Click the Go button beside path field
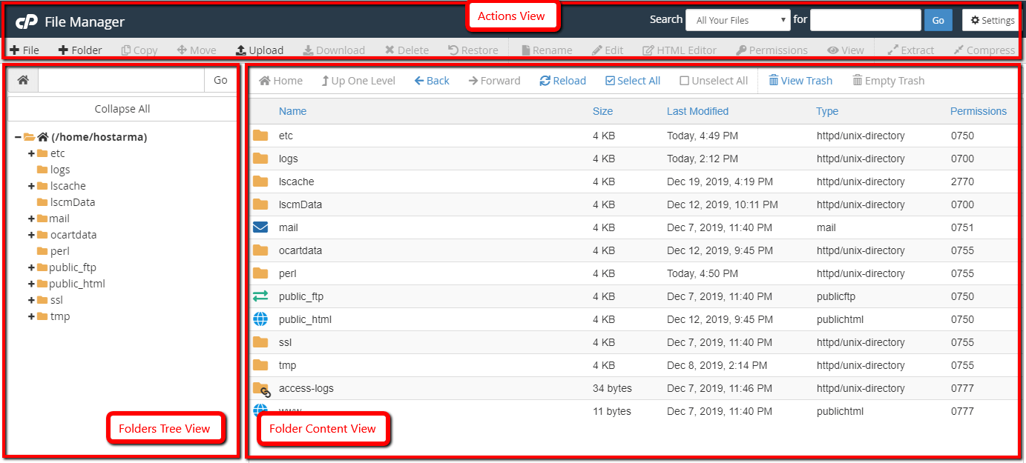Viewport: 1026px width, 463px height. [x=220, y=80]
